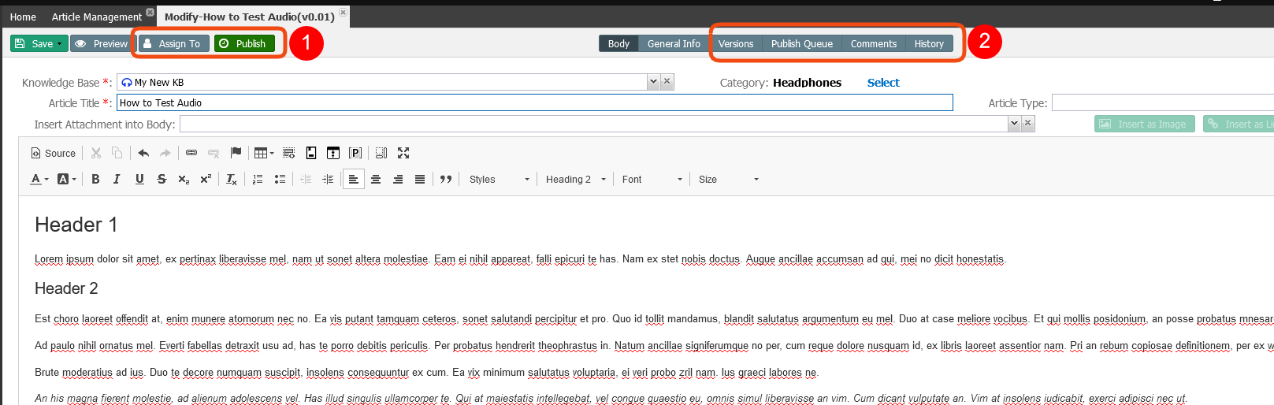The image size is (1274, 405).
Task: Click the background color A icon
Action: pyautogui.click(x=63, y=179)
